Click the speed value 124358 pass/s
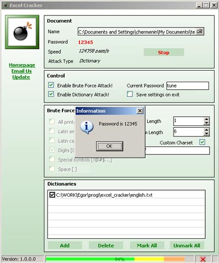This screenshot has height=263, width=219. pos(94,51)
